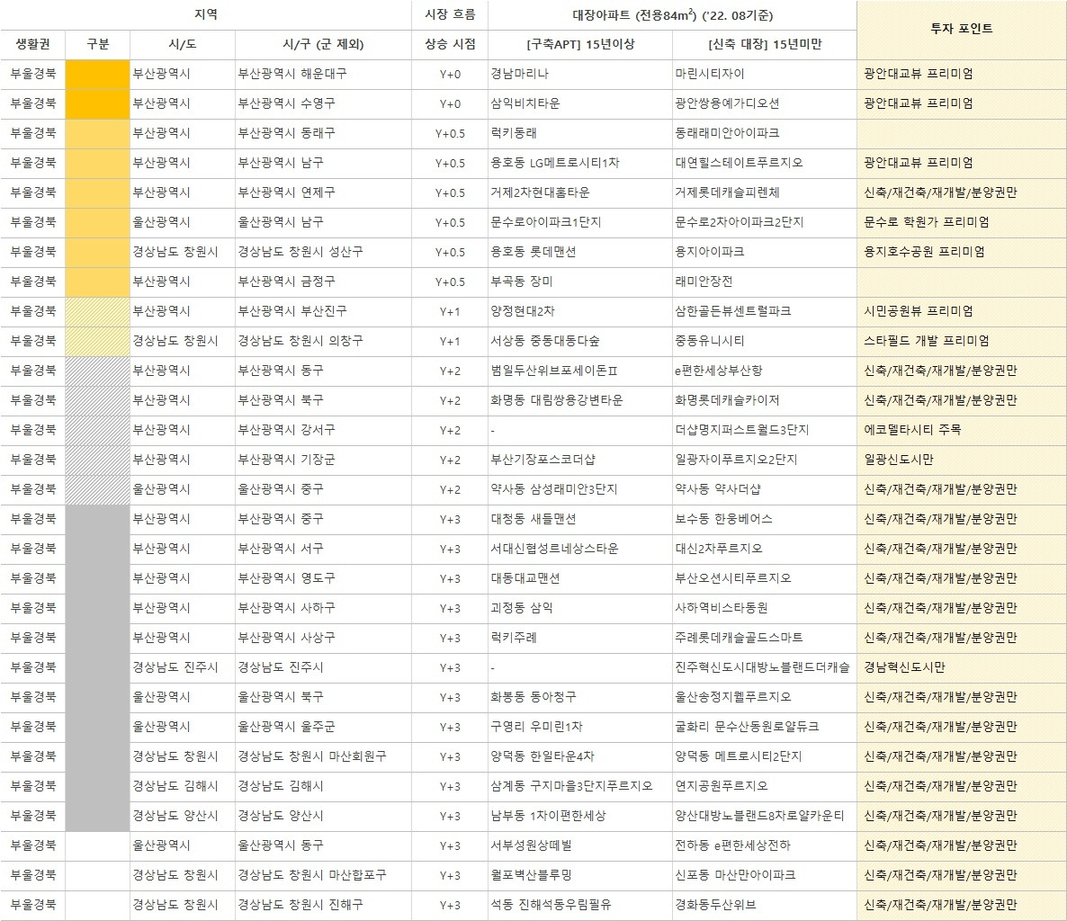Select cell 부산광역시 해운대구
The image size is (1067, 921).
click(323, 74)
